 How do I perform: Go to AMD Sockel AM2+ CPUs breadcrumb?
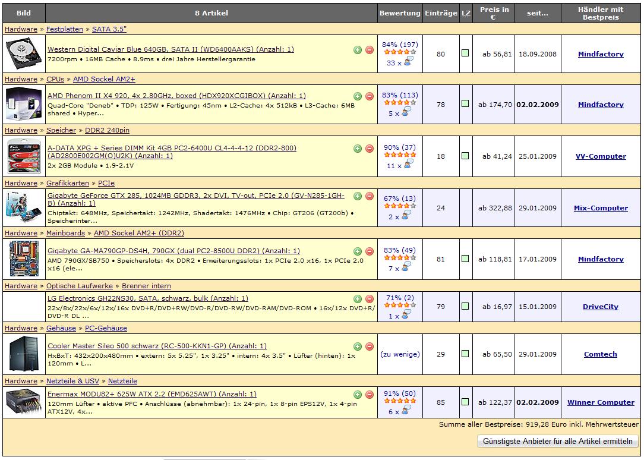105,79
